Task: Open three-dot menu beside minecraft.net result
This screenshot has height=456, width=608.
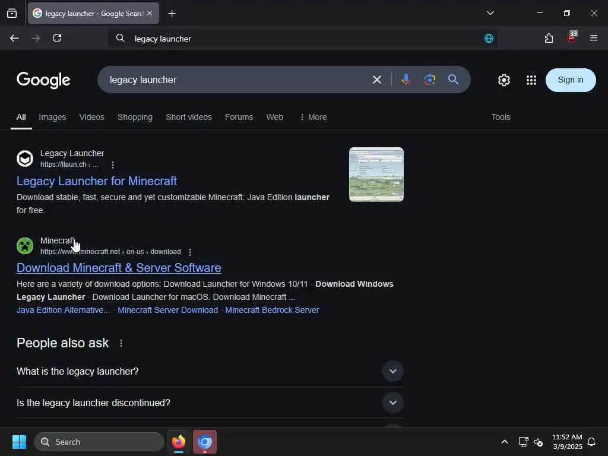Action: click(x=189, y=252)
